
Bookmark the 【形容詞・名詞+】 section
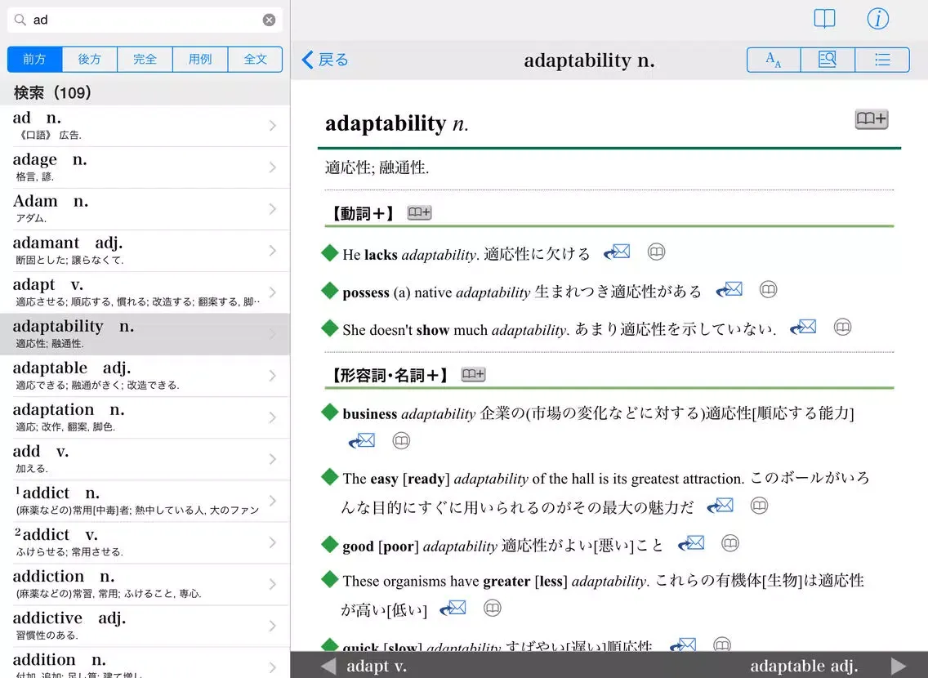(x=473, y=374)
